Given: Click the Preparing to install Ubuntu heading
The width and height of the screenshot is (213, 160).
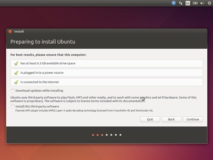Looking at the screenshot, I should (x=43, y=42).
